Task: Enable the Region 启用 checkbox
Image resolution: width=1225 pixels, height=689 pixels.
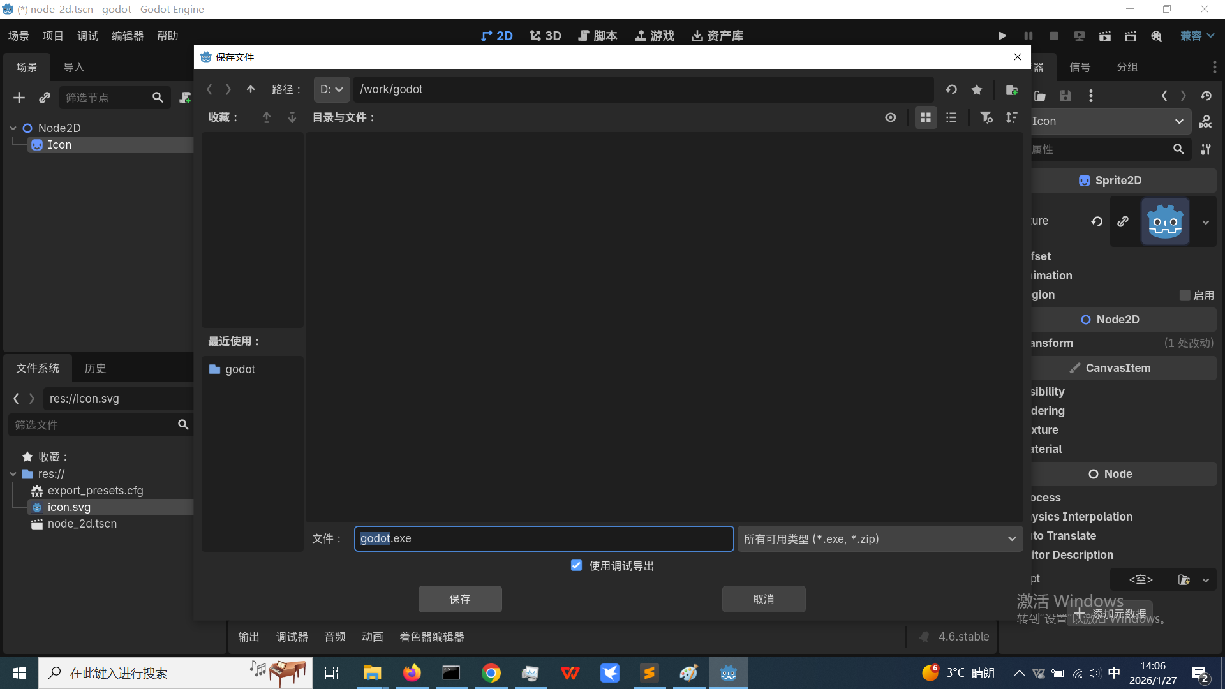Action: click(1185, 295)
